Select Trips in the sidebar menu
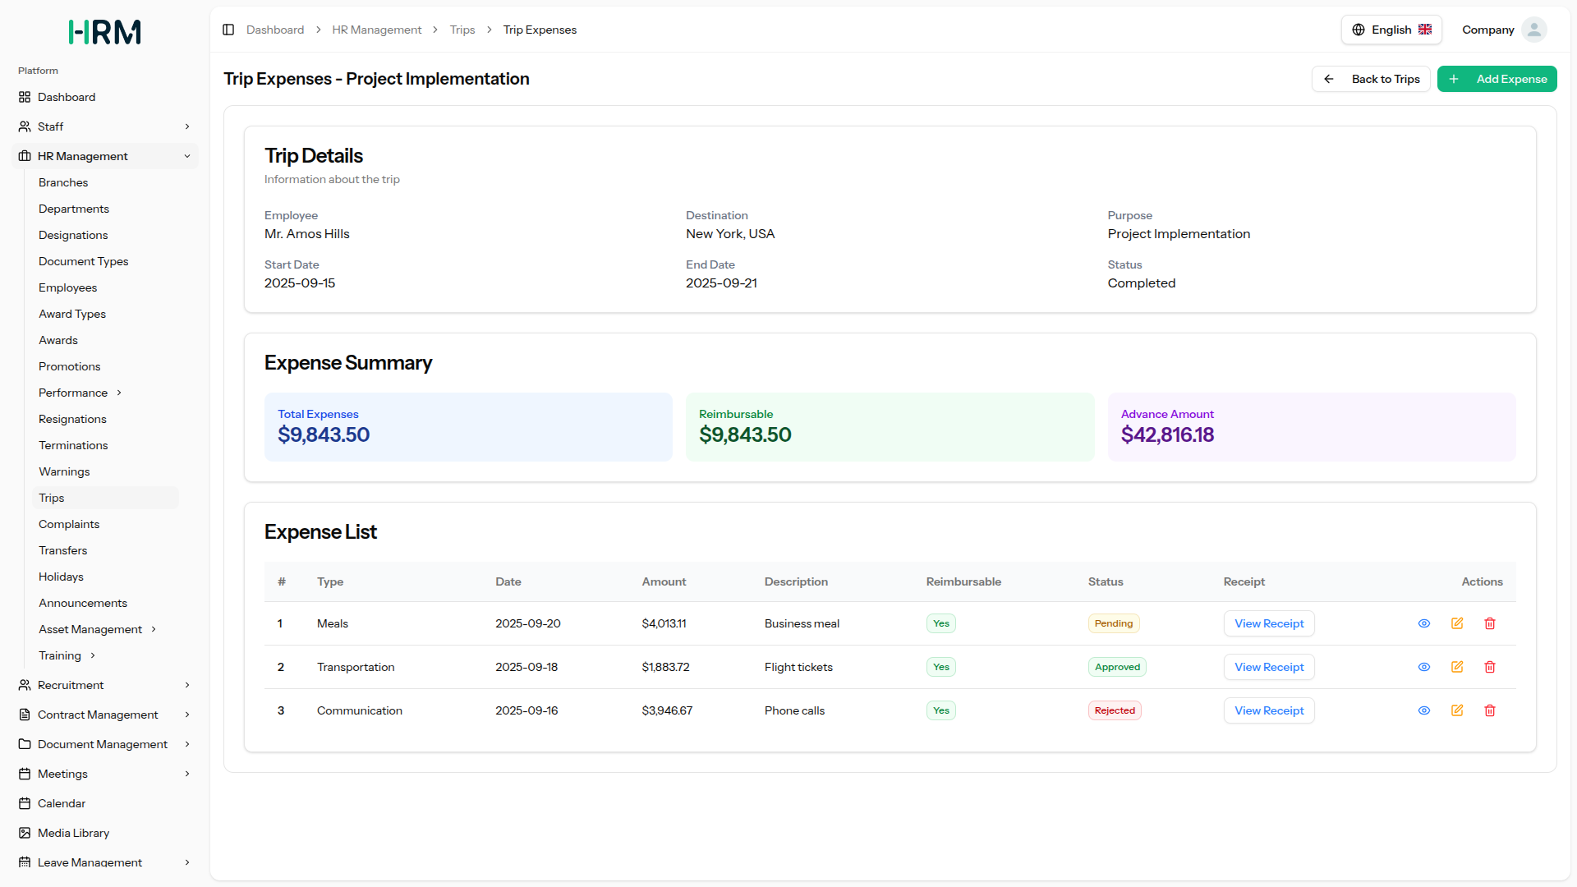1577x887 pixels. coord(51,498)
